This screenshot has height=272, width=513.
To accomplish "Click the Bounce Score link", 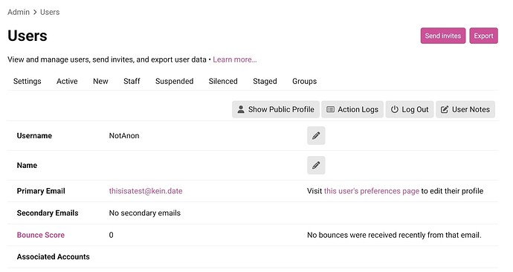I will 41,235.
